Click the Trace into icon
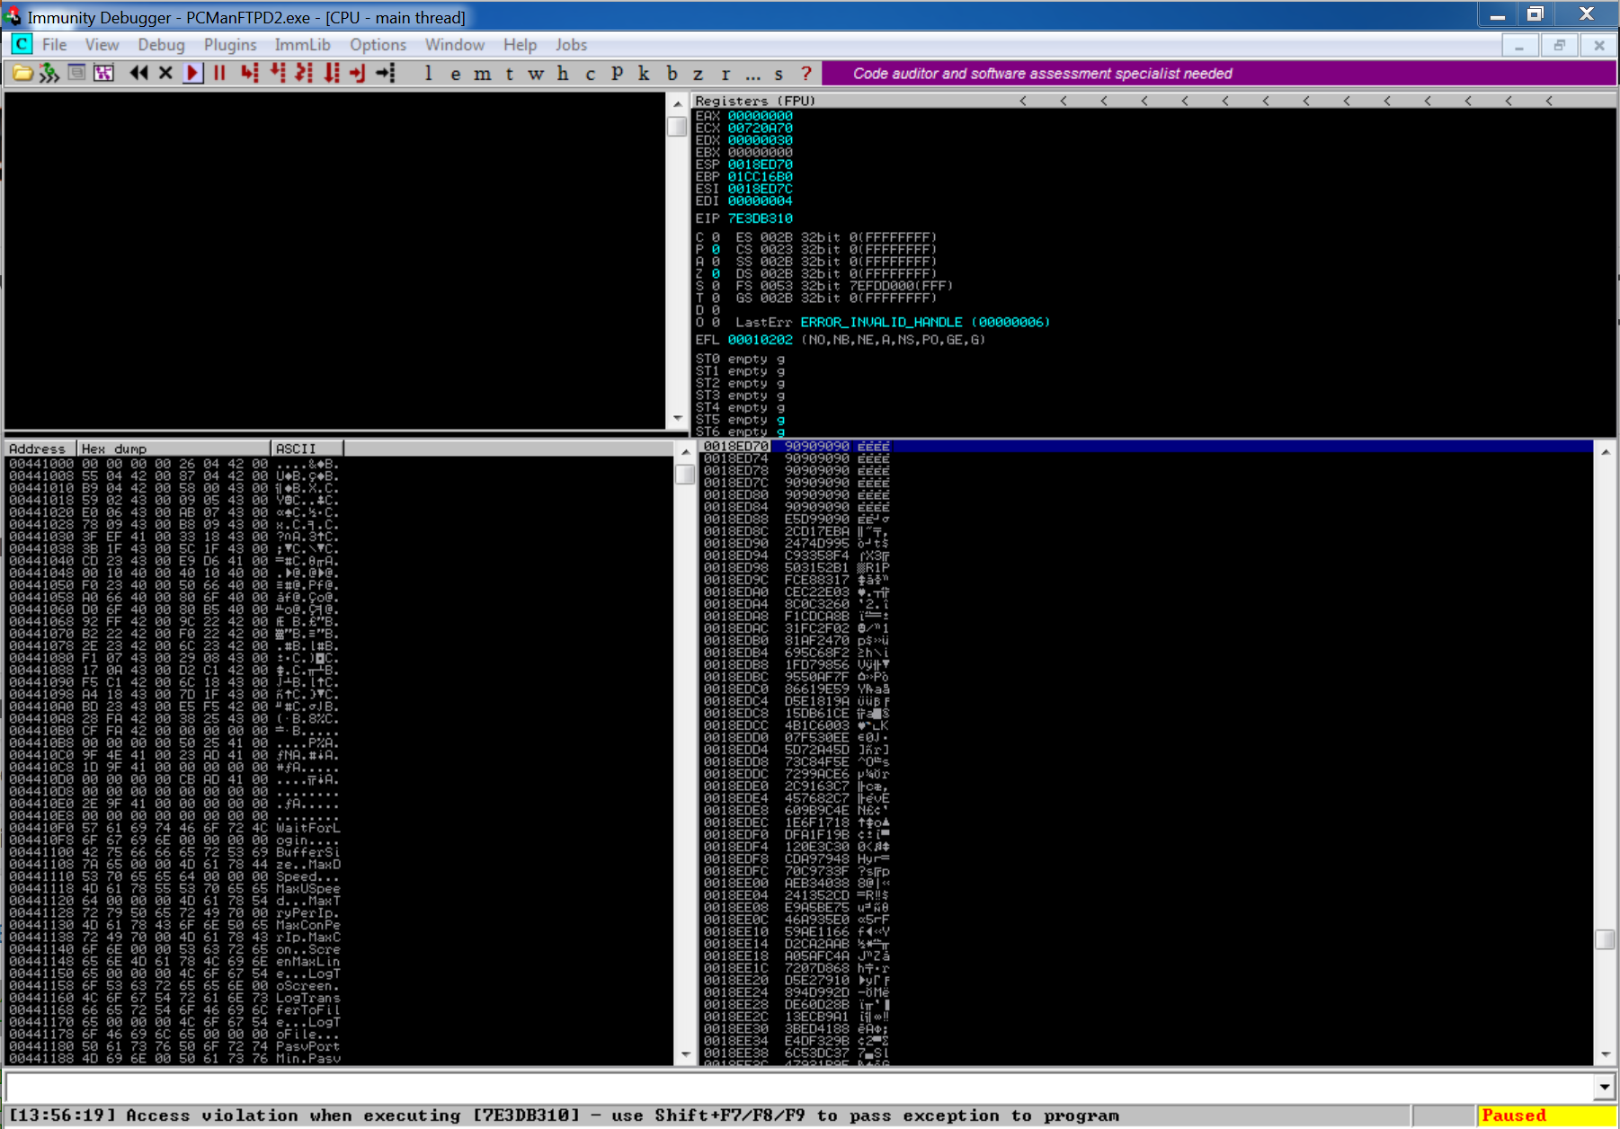The height and width of the screenshot is (1129, 1620). pos(304,74)
